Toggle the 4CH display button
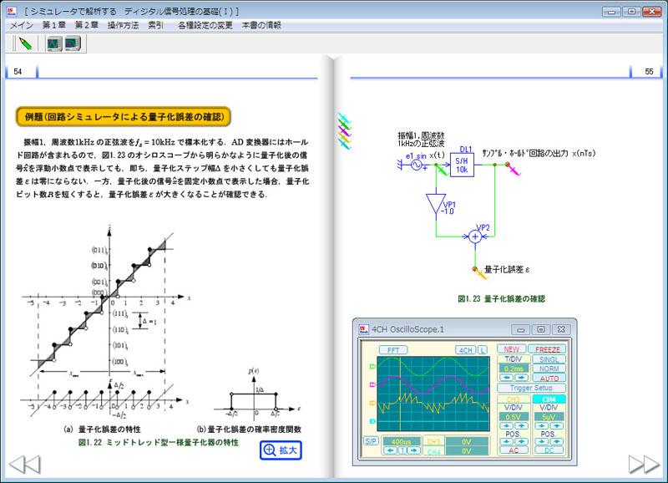The width and height of the screenshot is (668, 483). coord(465,350)
